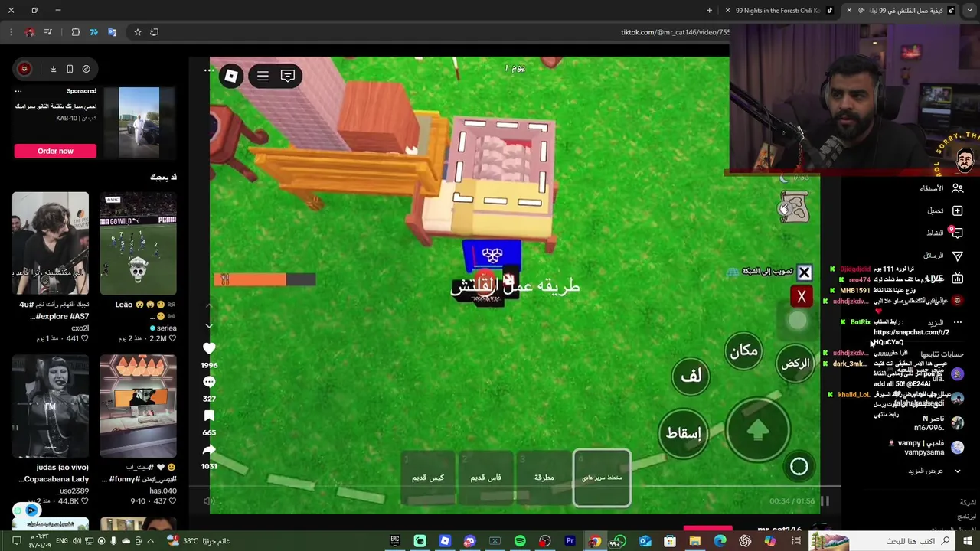Go to the previous video with the up chevron
Viewport: 980px width, 551px height.
point(209,305)
